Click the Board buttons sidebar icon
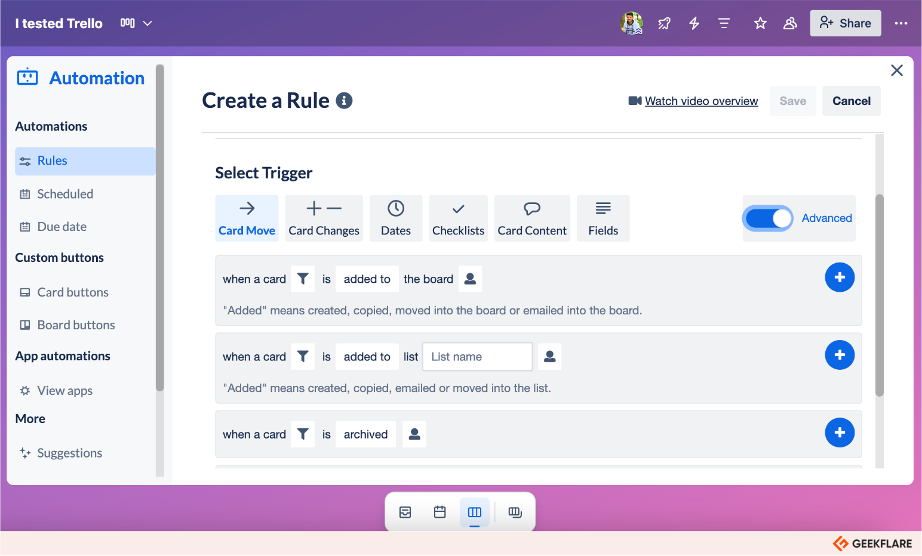The height and width of the screenshot is (556, 922). [x=25, y=325]
